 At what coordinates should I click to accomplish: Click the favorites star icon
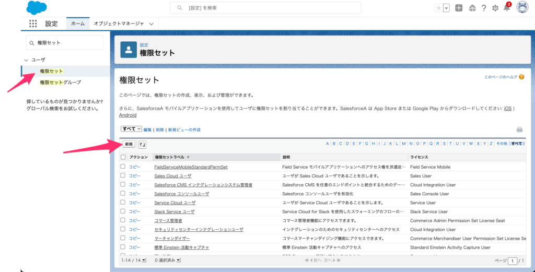point(438,8)
